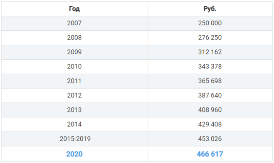Click the 408 960 amount cell

pyautogui.click(x=210, y=110)
